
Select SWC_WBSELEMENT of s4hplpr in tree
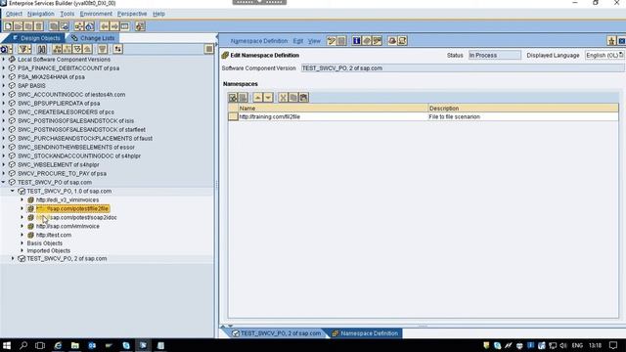click(59, 164)
